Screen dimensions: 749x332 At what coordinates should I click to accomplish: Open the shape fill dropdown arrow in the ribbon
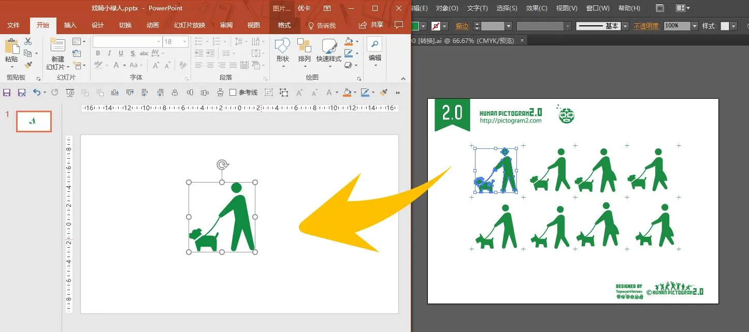coord(357,41)
